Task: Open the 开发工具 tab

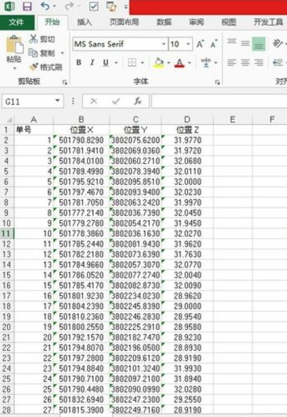Action: click(268, 22)
